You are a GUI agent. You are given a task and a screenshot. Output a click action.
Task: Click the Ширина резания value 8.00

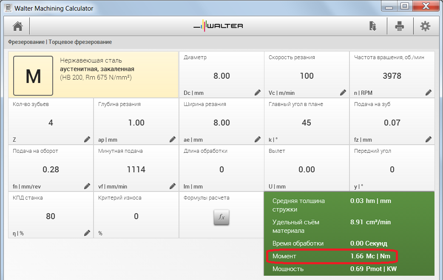(221, 123)
